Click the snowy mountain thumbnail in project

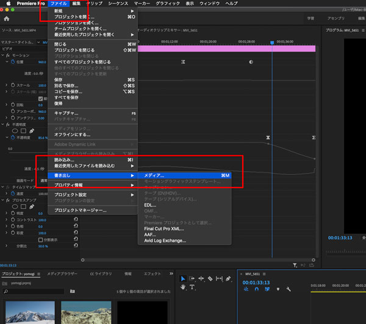click(x=30, y=312)
